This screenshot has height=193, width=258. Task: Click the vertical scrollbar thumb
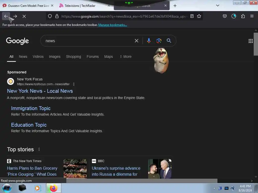click(x=256, y=44)
